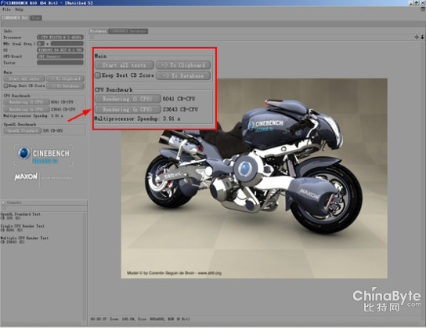
Task: Click Rendering (1 CPU) in left sidebar
Action: point(27,102)
